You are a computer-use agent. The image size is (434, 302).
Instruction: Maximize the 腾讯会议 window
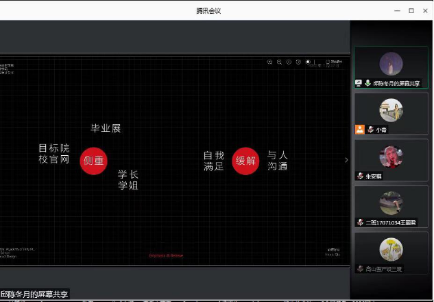(x=411, y=10)
